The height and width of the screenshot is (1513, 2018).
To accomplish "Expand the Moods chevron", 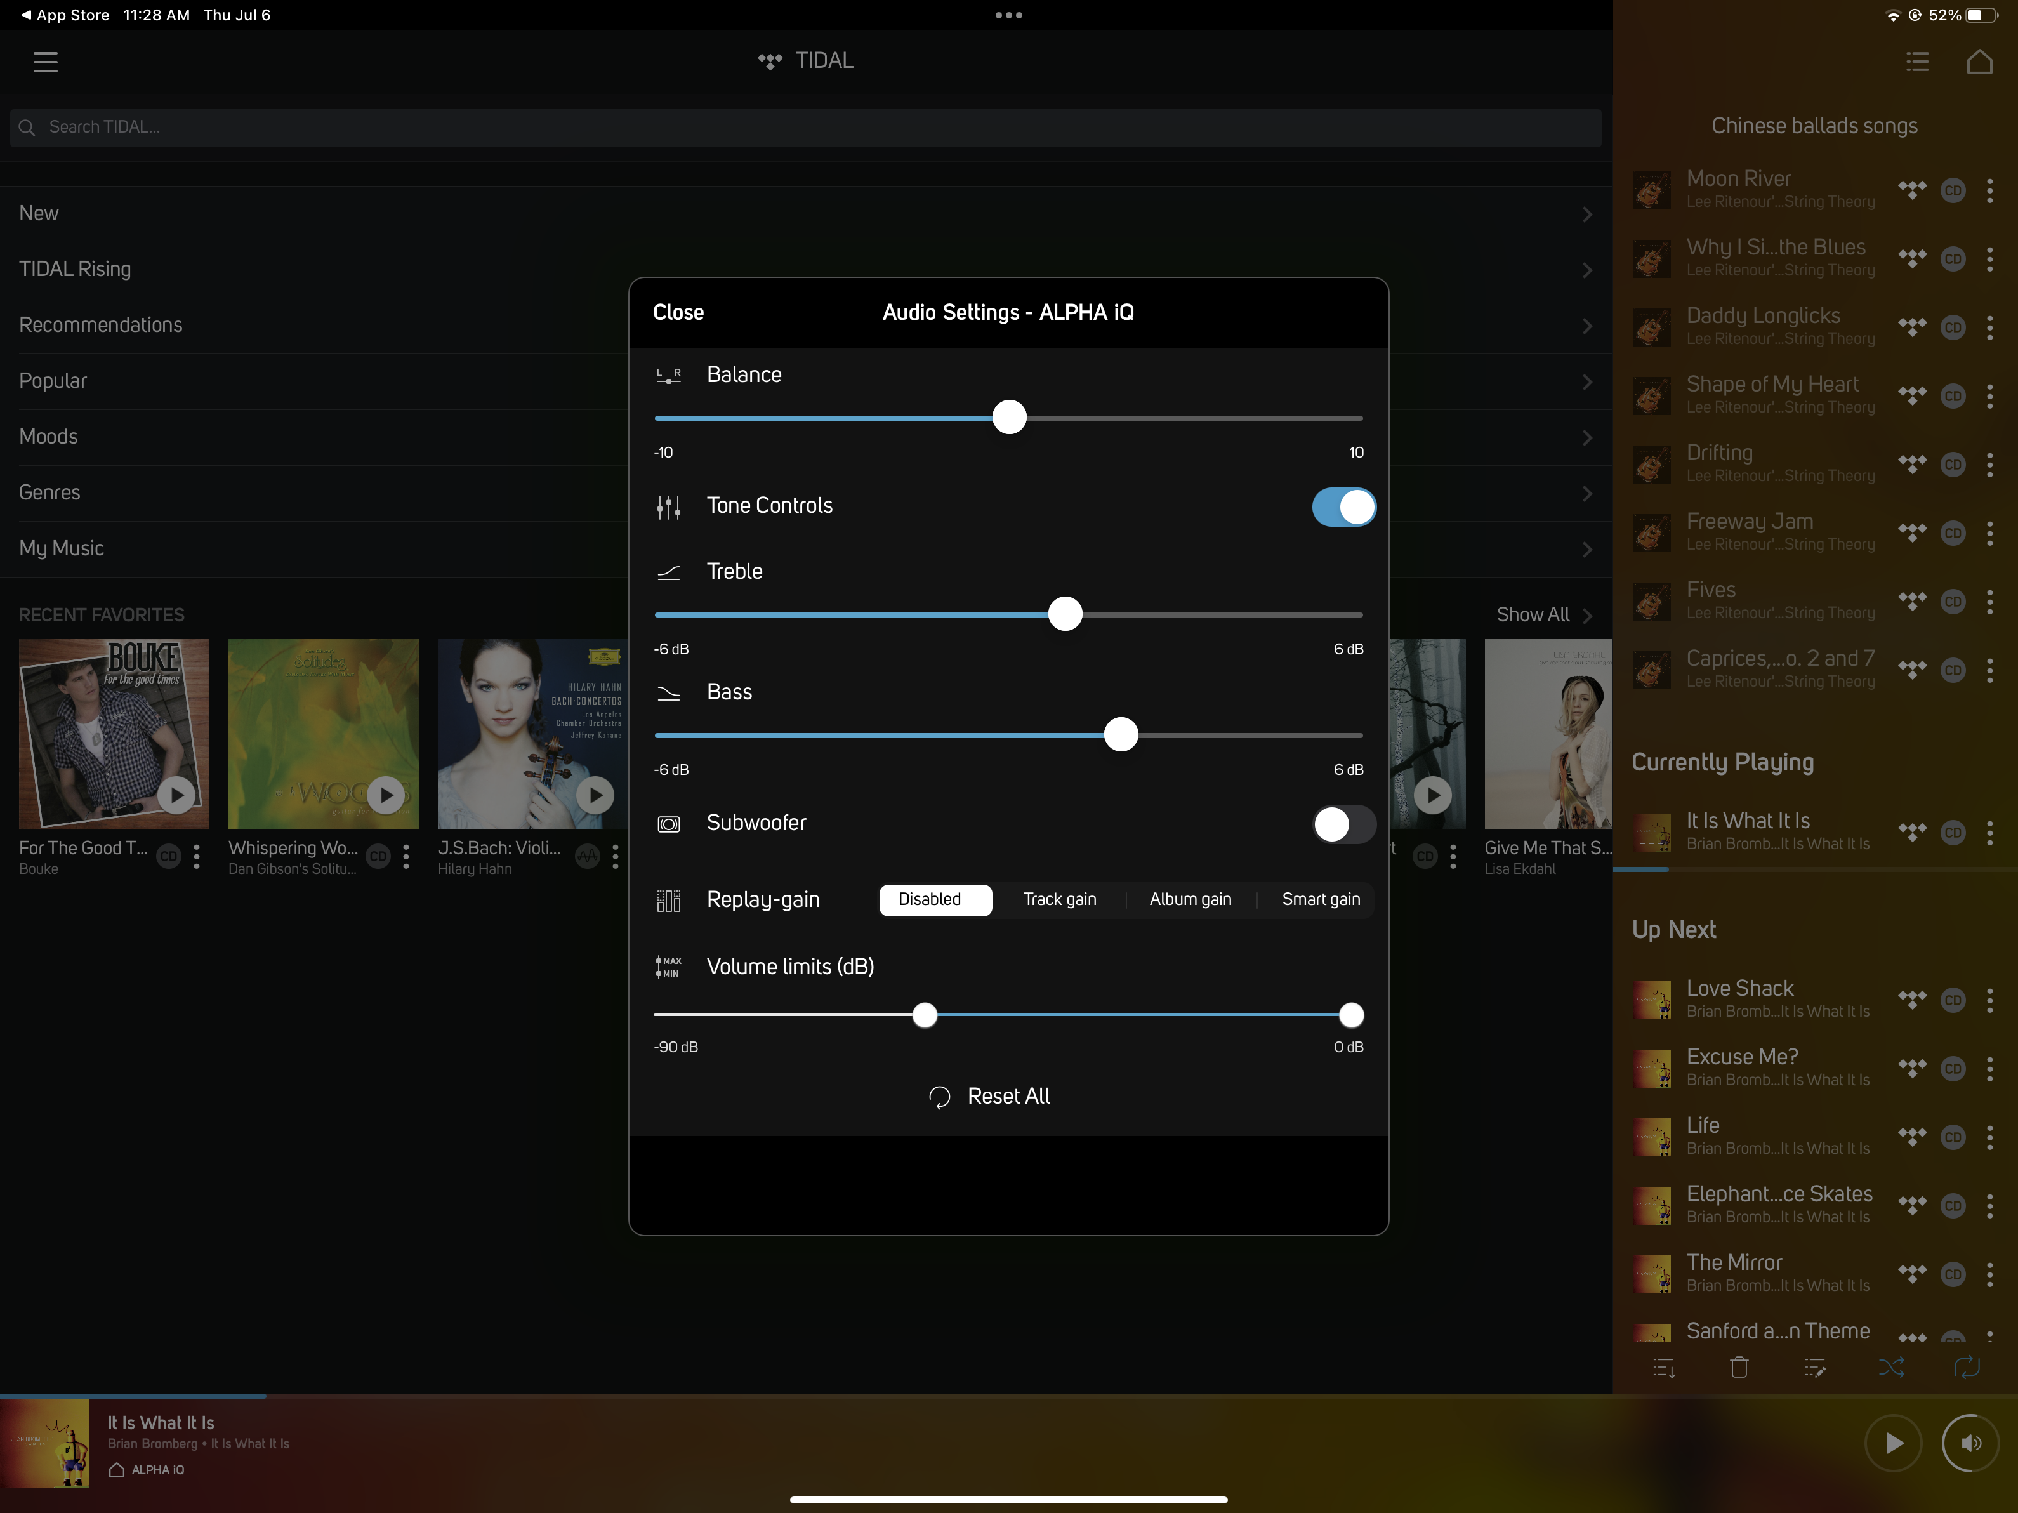I will pyautogui.click(x=1587, y=437).
